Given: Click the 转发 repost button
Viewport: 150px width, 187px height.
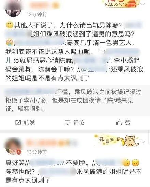Looking at the screenshot, I should pyautogui.click(x=25, y=122).
